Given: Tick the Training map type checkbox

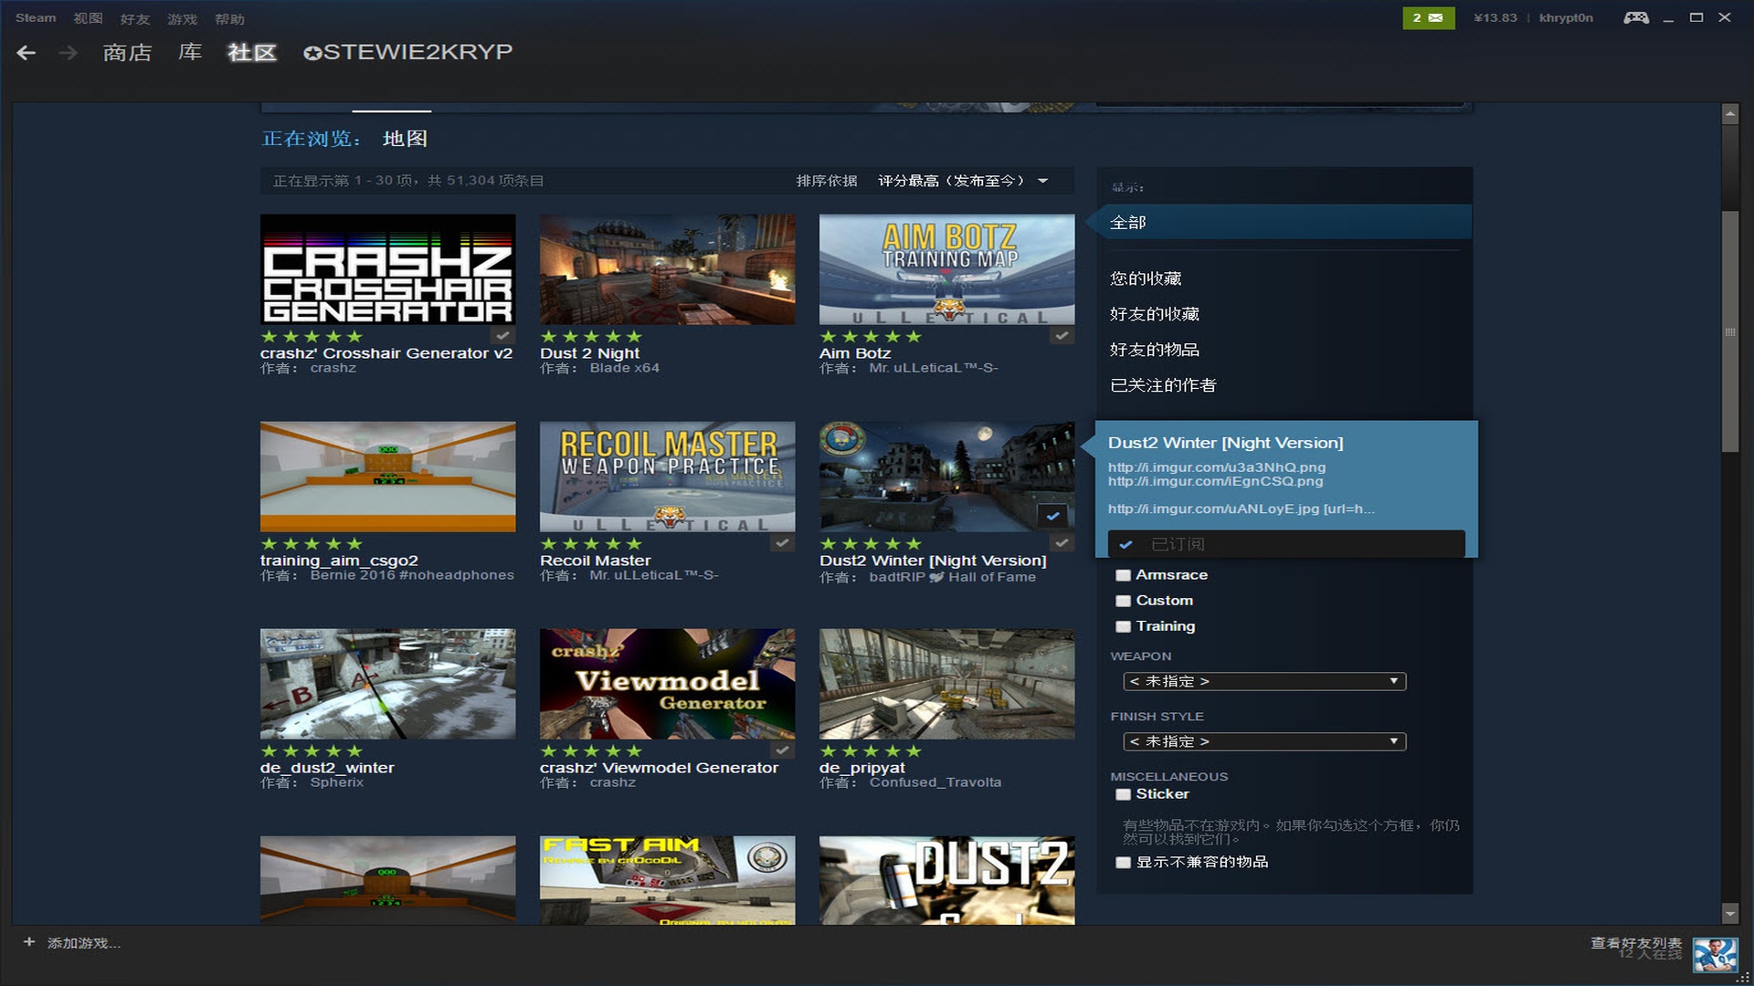Looking at the screenshot, I should tap(1124, 626).
